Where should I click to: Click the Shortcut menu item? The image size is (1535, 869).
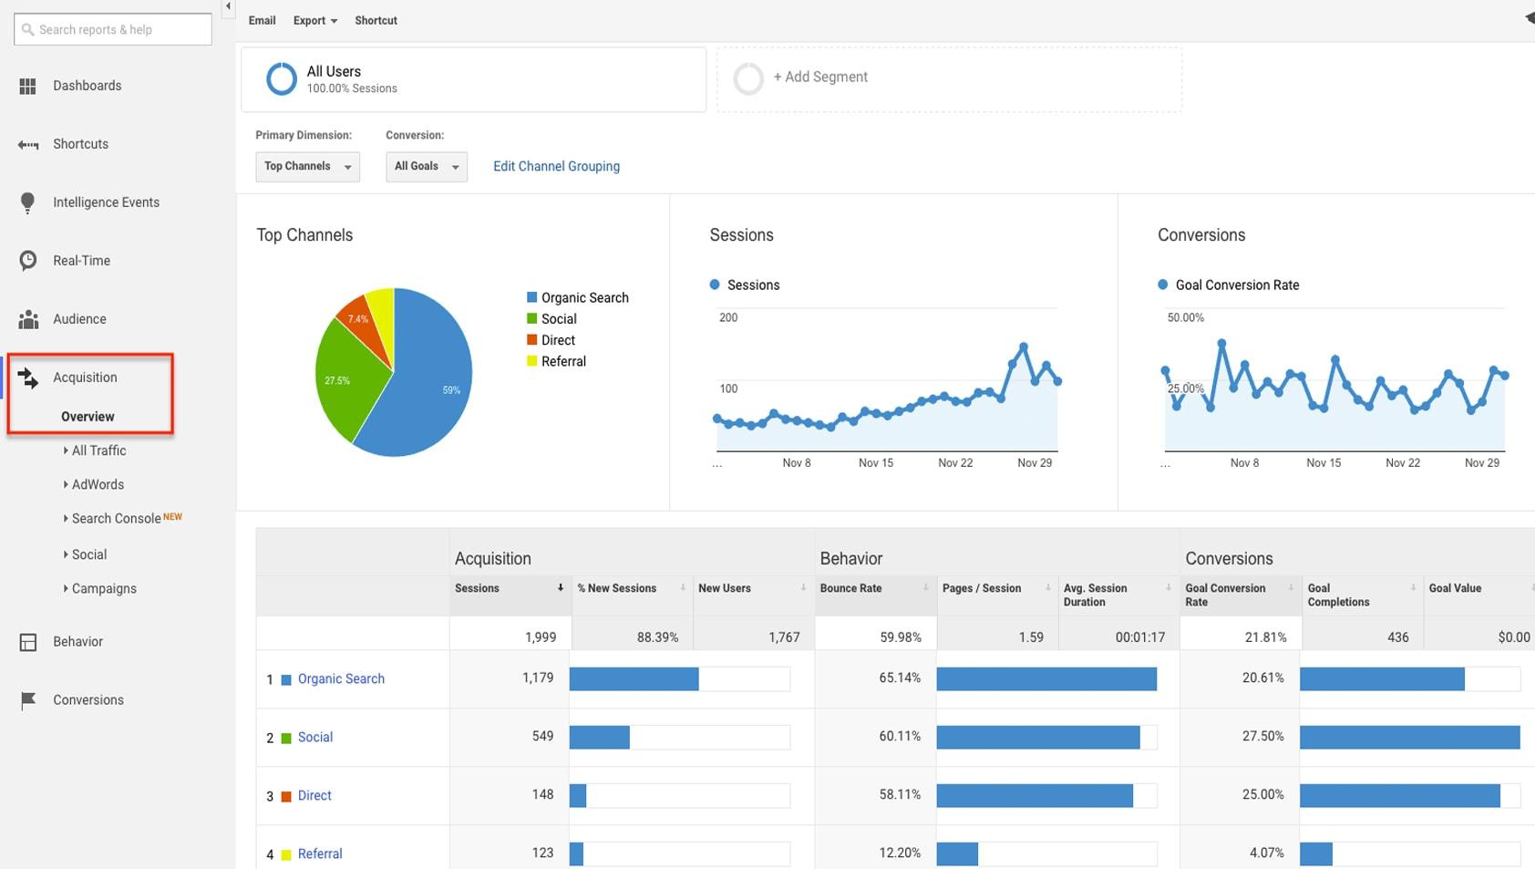tap(376, 20)
